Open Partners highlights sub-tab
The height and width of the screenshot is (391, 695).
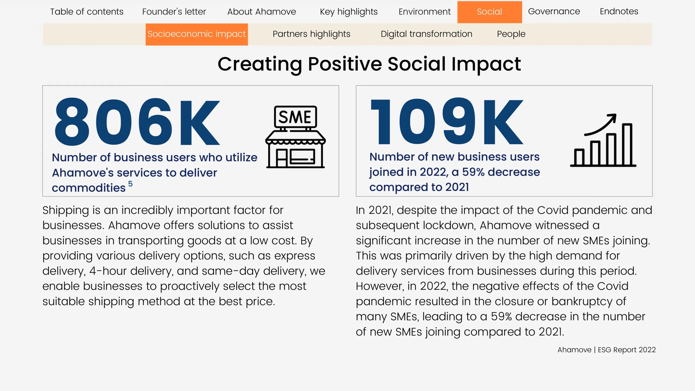[311, 34]
